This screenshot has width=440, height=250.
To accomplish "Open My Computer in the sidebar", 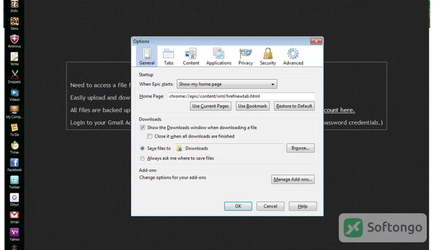I will (x=14, y=112).
